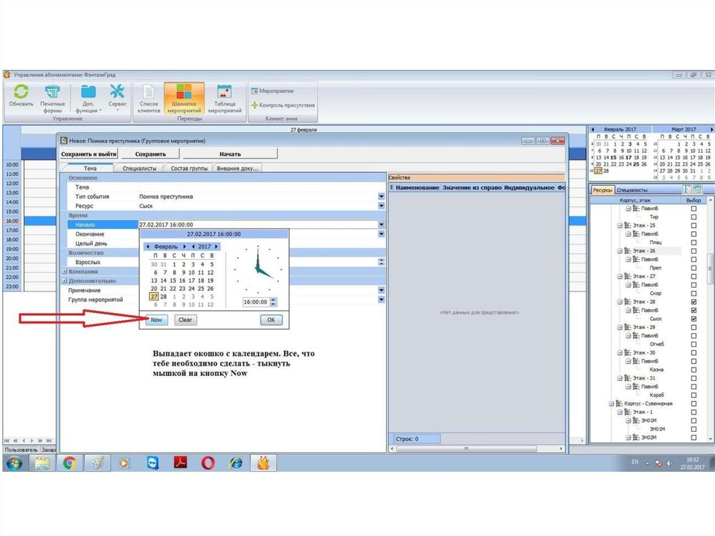Collapse the Этаж - 25 tree node

pyautogui.click(x=619, y=226)
